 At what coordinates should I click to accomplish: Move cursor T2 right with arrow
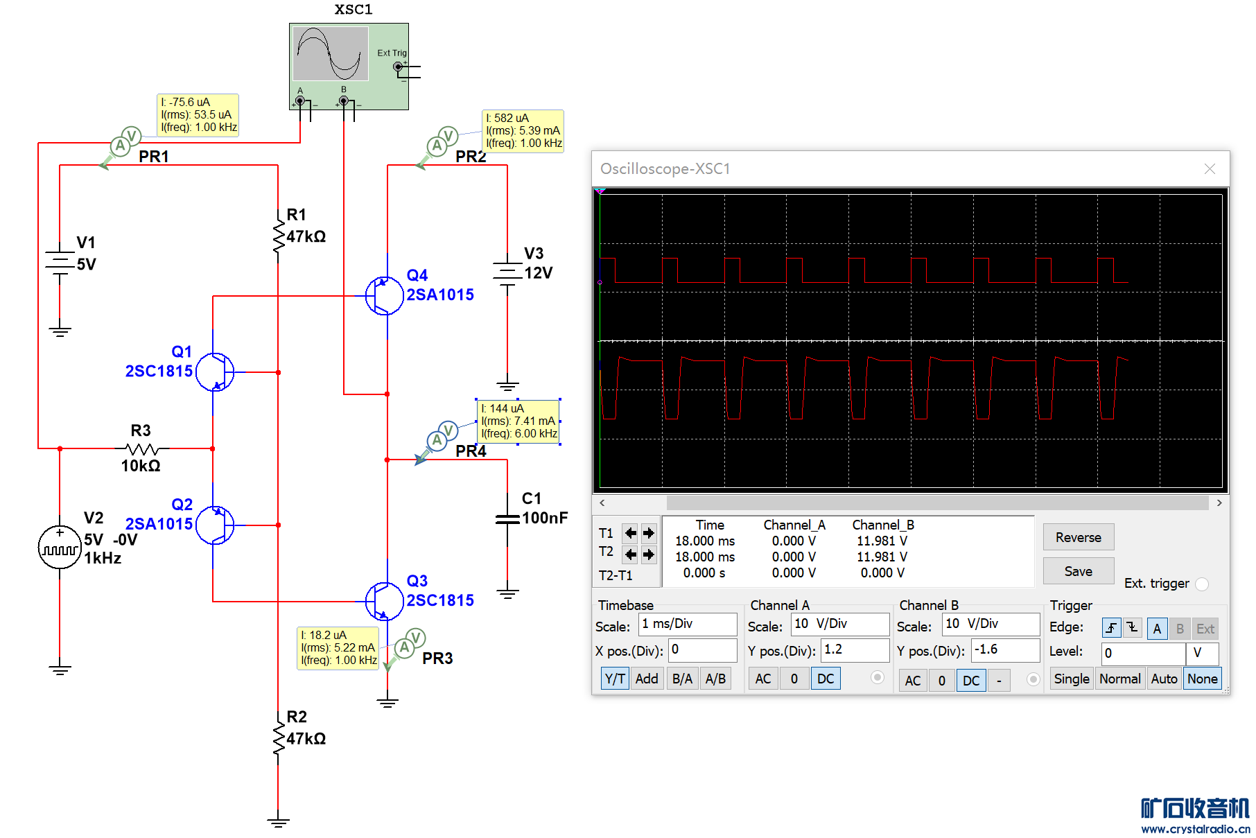648,554
